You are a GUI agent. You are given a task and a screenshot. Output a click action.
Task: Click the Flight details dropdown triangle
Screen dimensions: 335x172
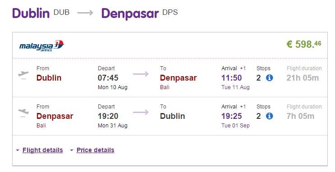[x=18, y=150]
